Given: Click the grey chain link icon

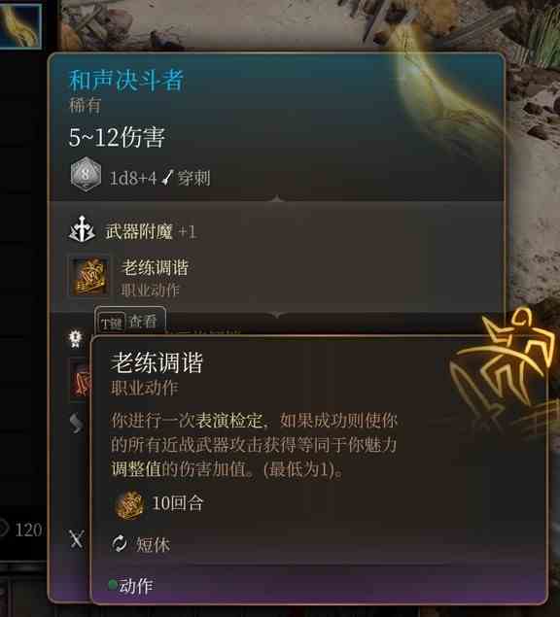Looking at the screenshot, I should point(76,423).
